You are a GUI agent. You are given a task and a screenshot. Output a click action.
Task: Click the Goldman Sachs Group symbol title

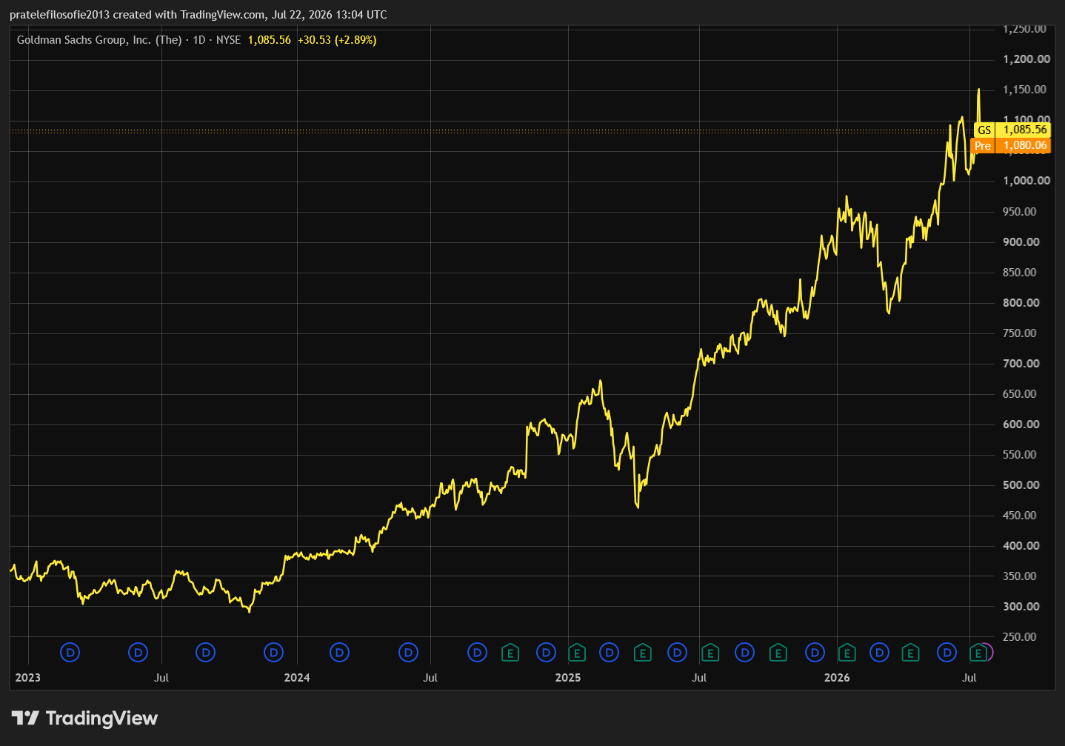pyautogui.click(x=99, y=40)
